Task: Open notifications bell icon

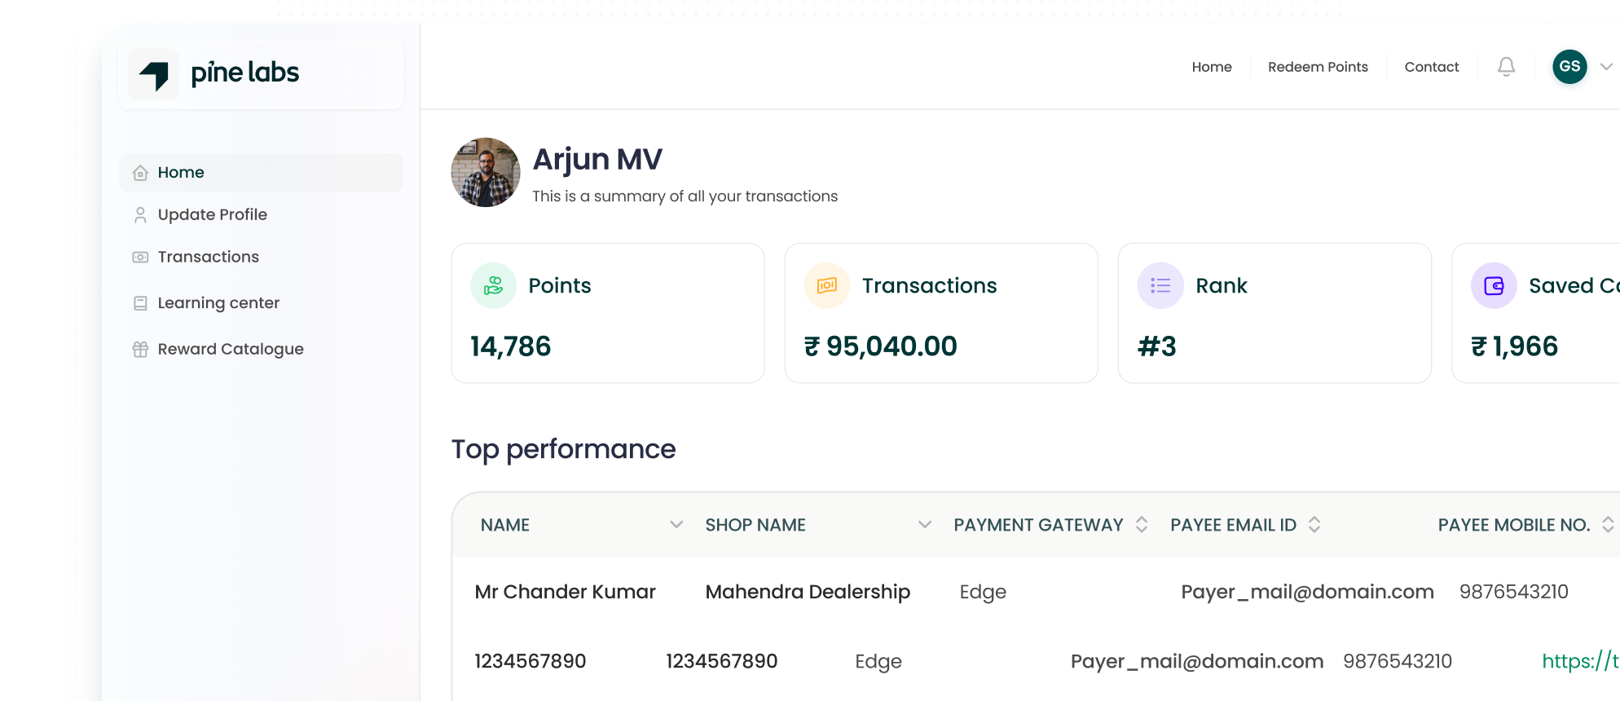Action: (1507, 67)
